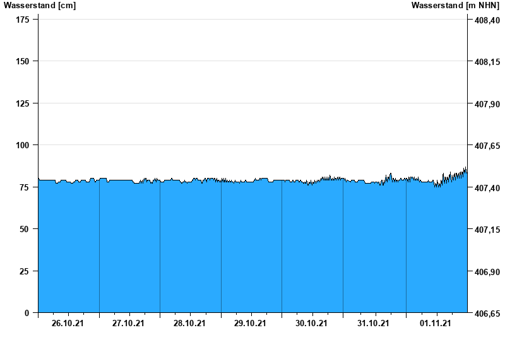This screenshot has height=347, width=505.
Task: Pick the 29.10.21 date label
Action: pos(251,324)
